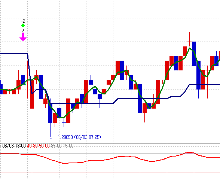Click the 06/03 18:00 indicator date label
The height and width of the screenshot is (179, 220).
[x=14, y=146]
